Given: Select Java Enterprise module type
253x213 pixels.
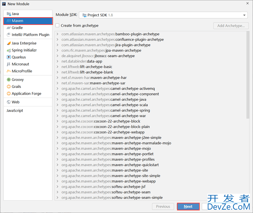Looking at the screenshot, I should click(x=28, y=43).
